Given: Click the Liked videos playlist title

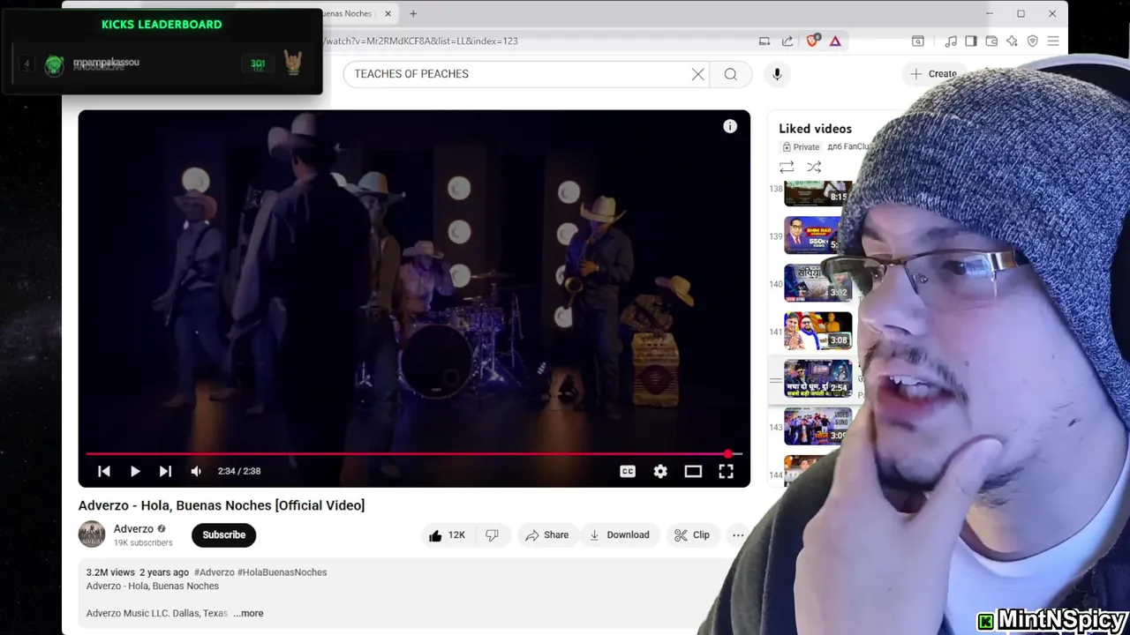Looking at the screenshot, I should [x=815, y=129].
